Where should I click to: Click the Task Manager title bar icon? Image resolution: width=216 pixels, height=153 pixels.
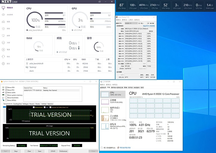(101, 82)
